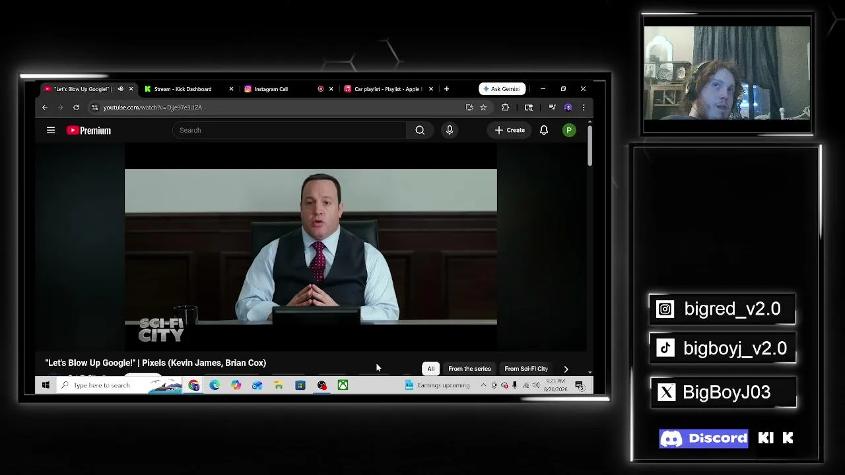Open the green P account avatar menu
The image size is (845, 475).
point(568,130)
